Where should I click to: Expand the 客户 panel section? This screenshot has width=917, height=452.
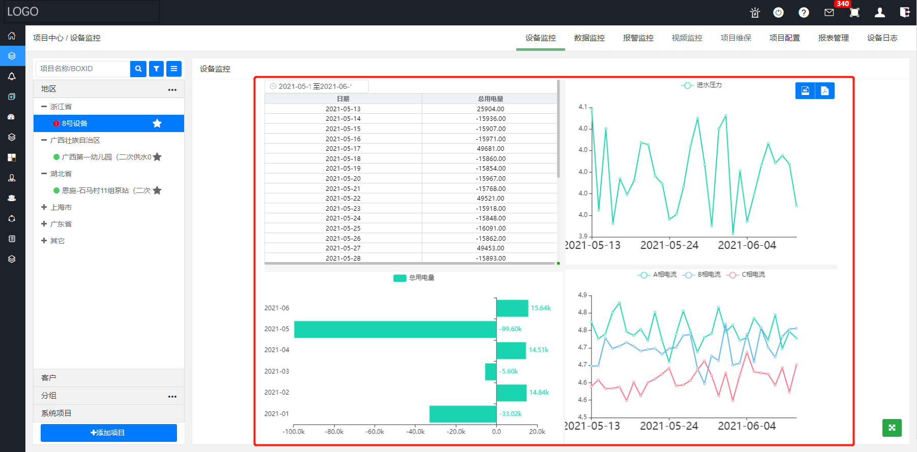point(109,378)
